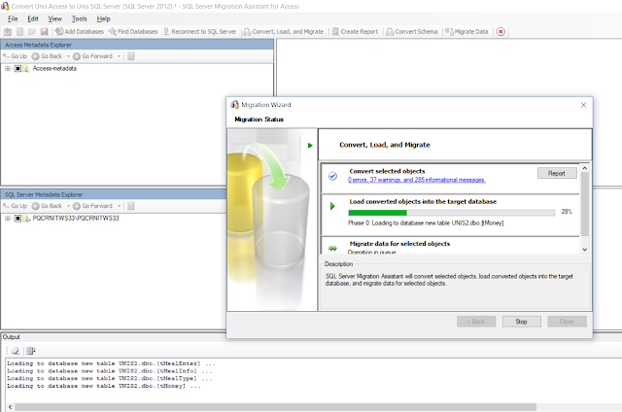Click the output line mentioning tMoney

104,386
